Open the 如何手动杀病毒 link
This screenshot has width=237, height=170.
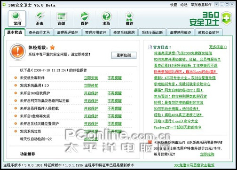[x=177, y=108]
